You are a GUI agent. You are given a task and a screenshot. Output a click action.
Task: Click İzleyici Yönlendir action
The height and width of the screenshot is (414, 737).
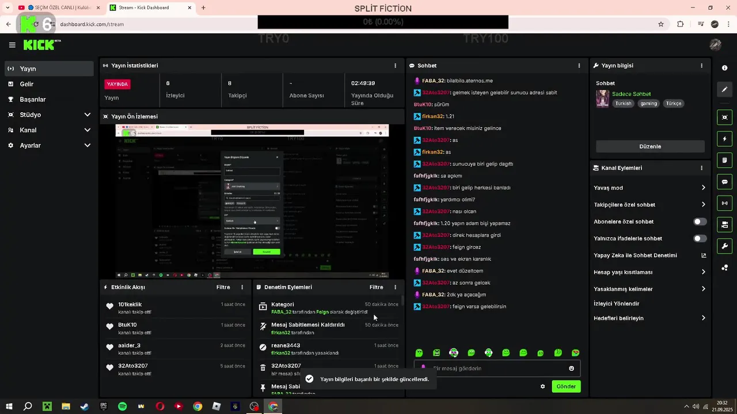[x=617, y=304]
